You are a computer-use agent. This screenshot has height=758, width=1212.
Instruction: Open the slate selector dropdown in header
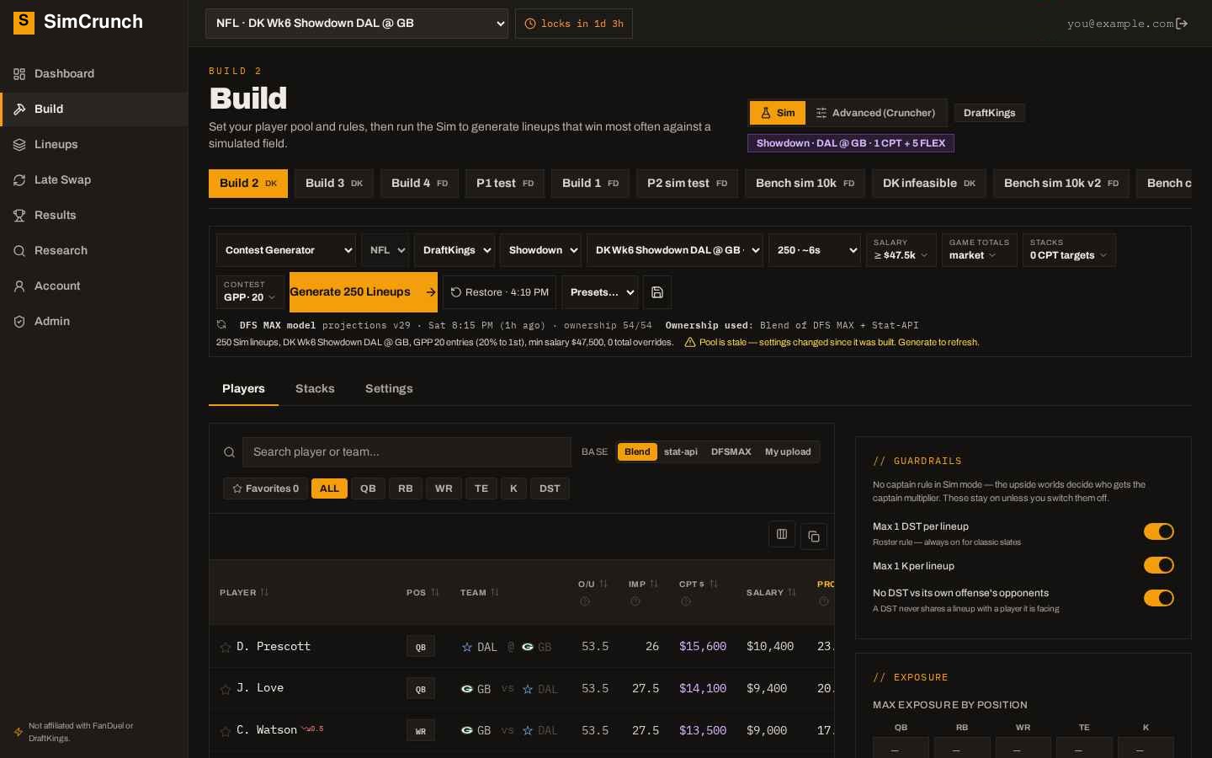pyautogui.click(x=357, y=24)
